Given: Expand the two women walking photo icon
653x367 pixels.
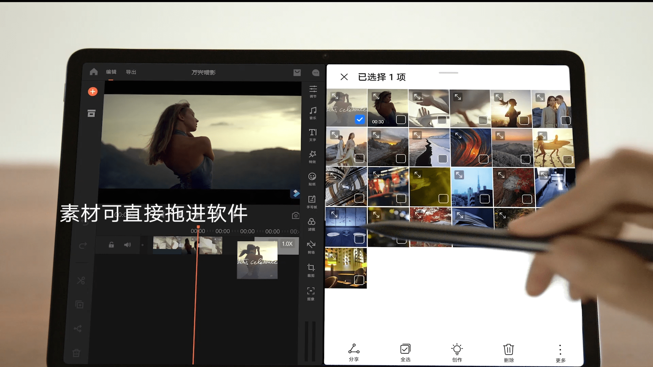Looking at the screenshot, I should pyautogui.click(x=335, y=135).
